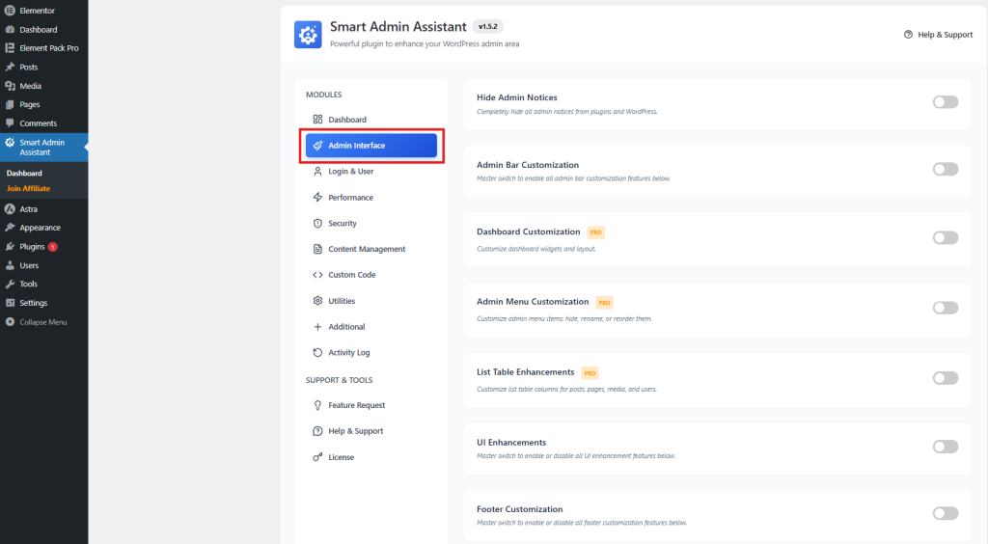
Task: Click the WordPress Dashboard gauge icon
Action: 10,30
